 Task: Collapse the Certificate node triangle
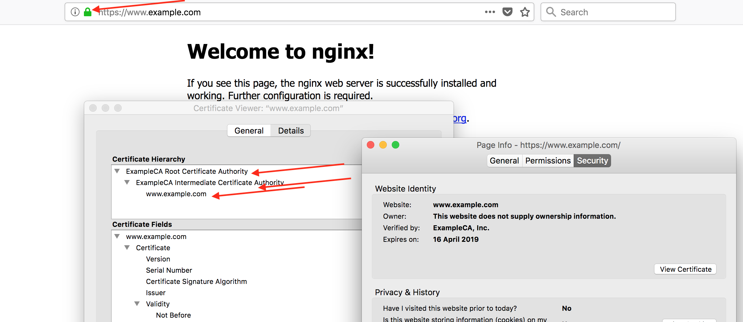coord(127,247)
